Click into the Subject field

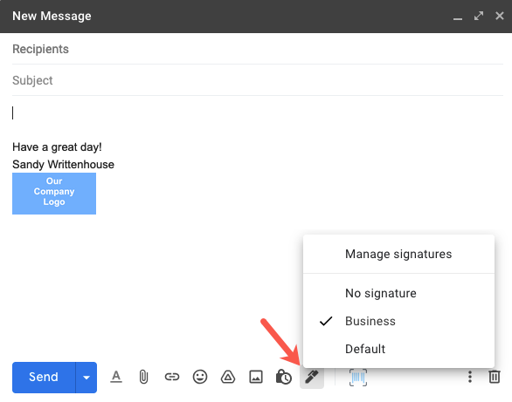258,80
